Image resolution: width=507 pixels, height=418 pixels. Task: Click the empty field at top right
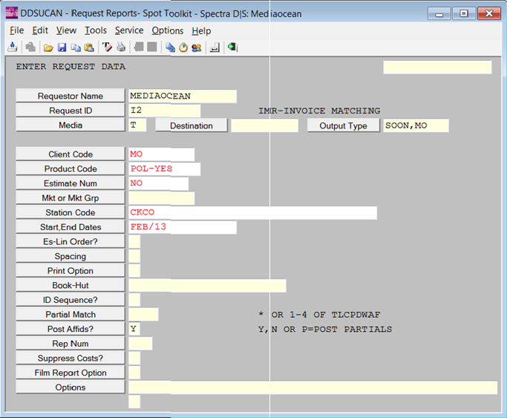click(x=437, y=68)
